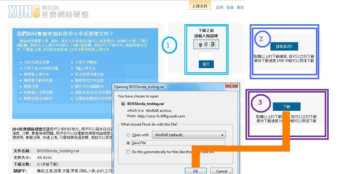Click the 無限量上傳文件 feature item
This screenshot has height=174, width=345.
pos(36,74)
